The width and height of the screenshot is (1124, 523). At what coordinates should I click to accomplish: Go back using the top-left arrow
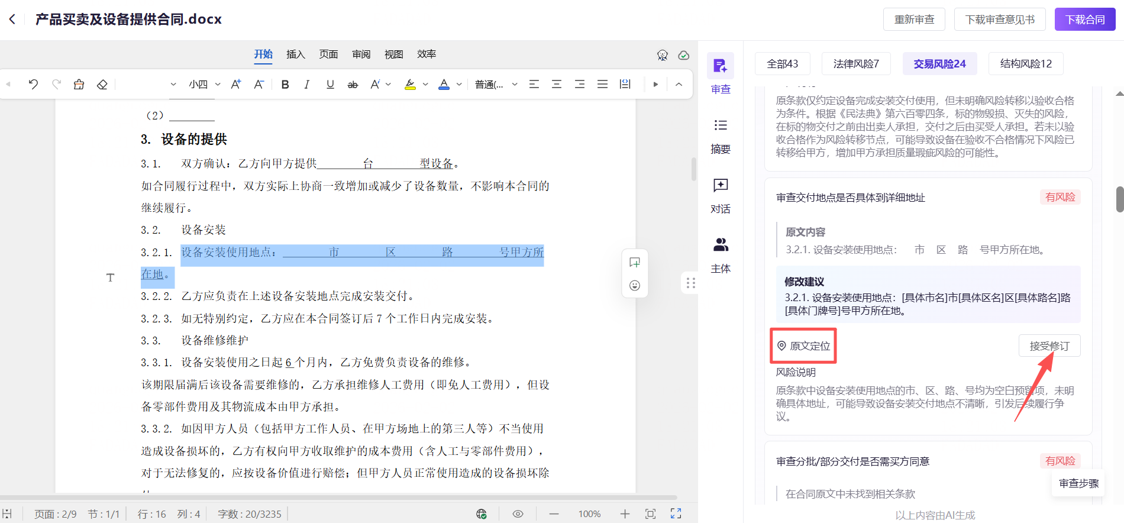coord(12,20)
